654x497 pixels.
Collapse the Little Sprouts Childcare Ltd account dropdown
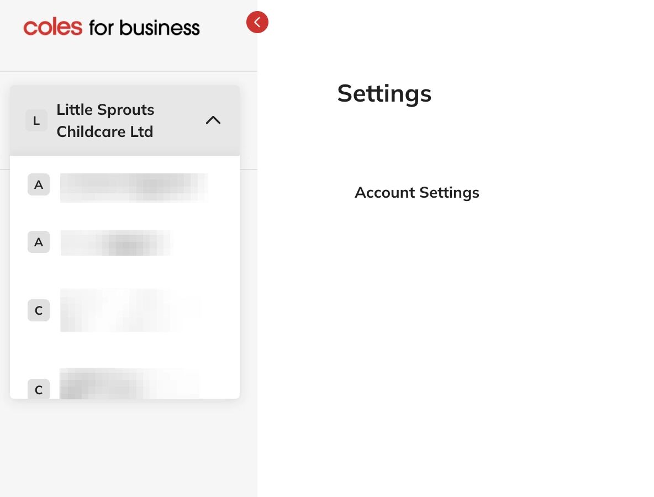pos(125,120)
